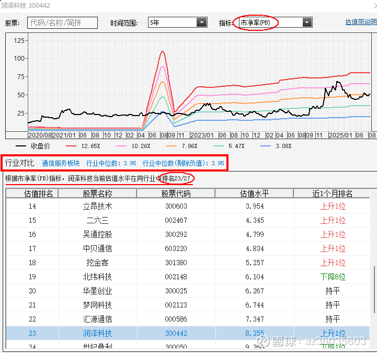Click stock code 300025
377x353 pixels.
pos(176,291)
